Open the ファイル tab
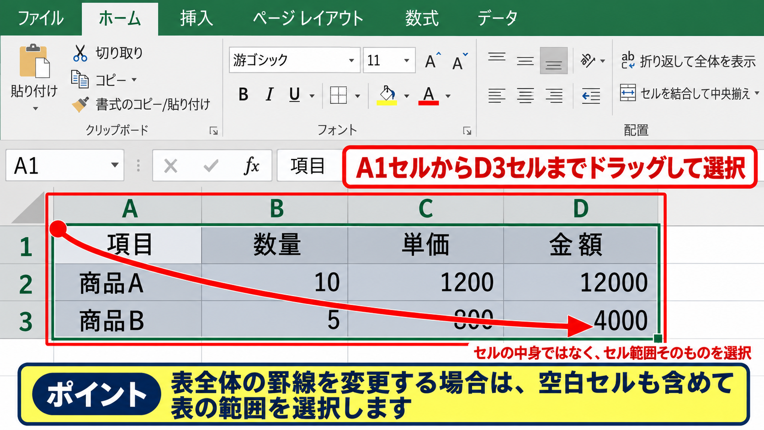The image size is (764, 430). (40, 18)
